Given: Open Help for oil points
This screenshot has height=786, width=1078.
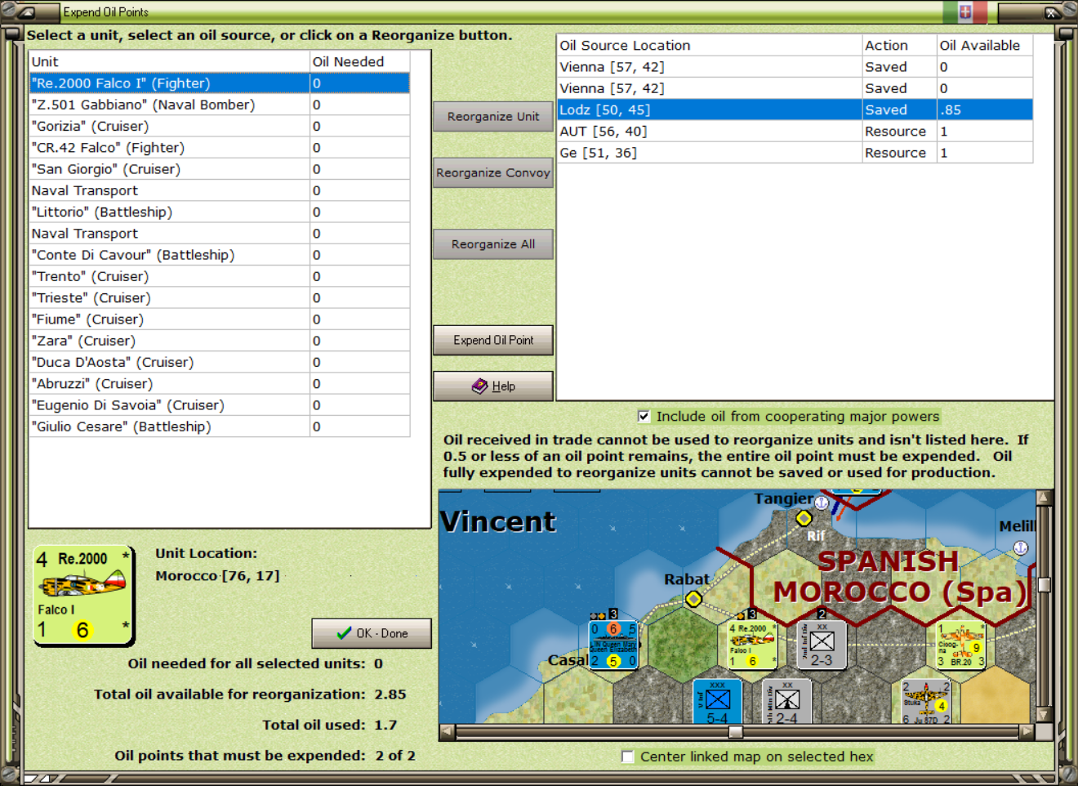Looking at the screenshot, I should pyautogui.click(x=493, y=386).
